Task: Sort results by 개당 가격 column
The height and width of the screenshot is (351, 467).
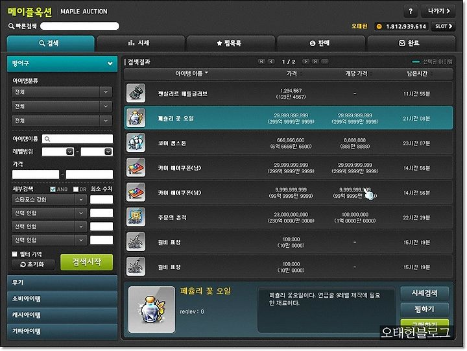Action: coord(359,73)
